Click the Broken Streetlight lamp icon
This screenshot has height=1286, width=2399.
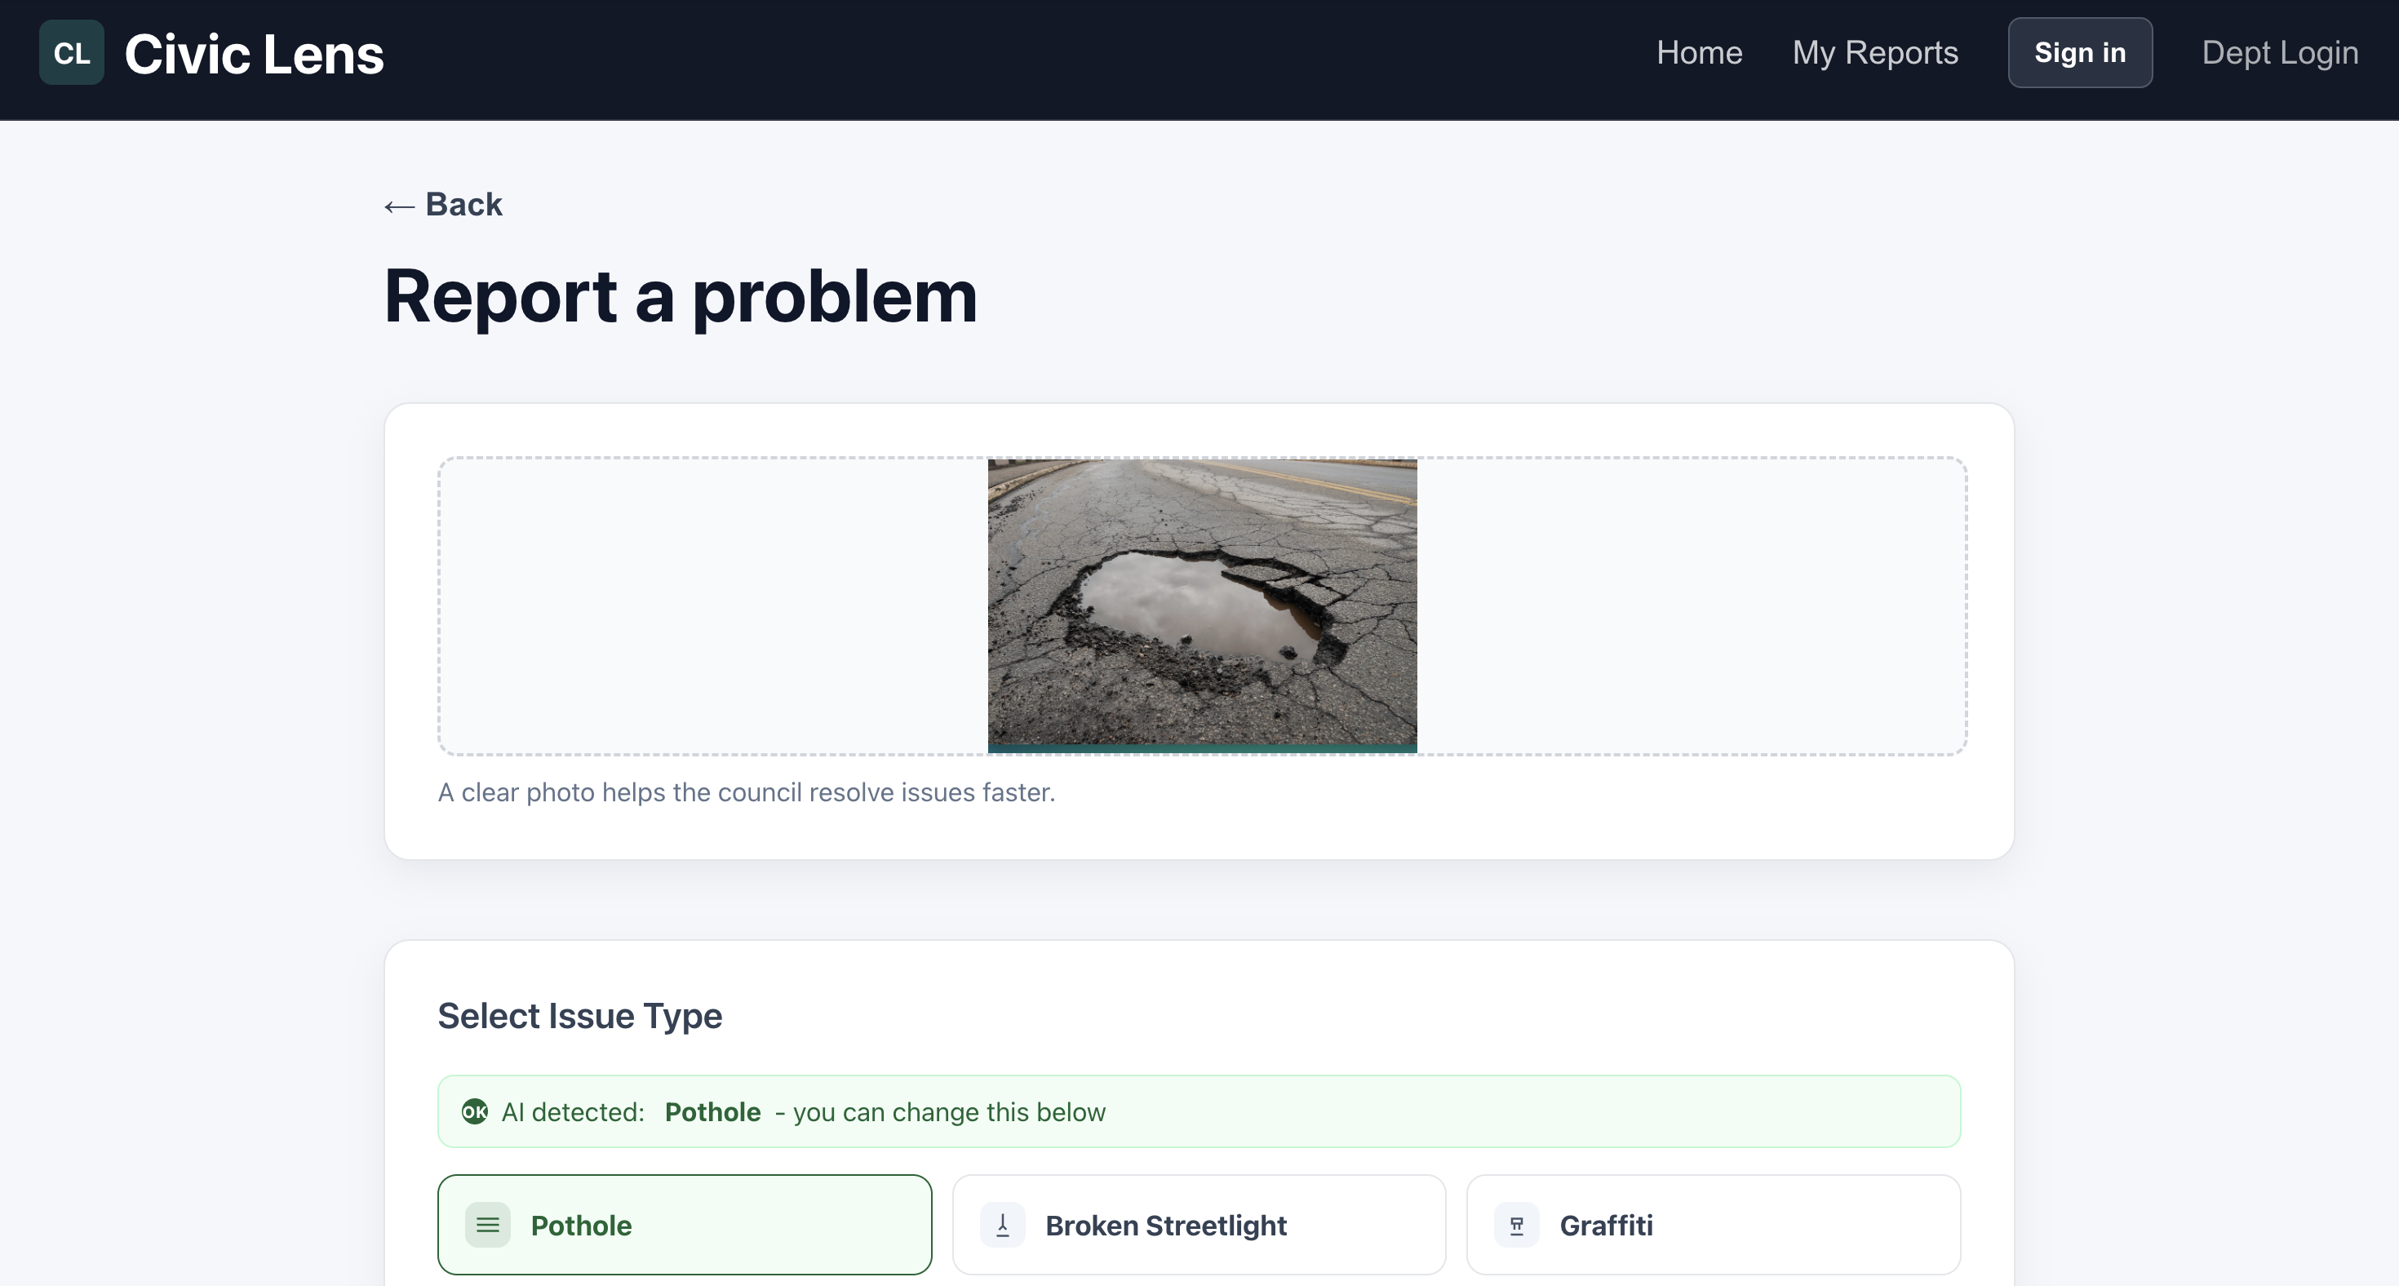1002,1226
